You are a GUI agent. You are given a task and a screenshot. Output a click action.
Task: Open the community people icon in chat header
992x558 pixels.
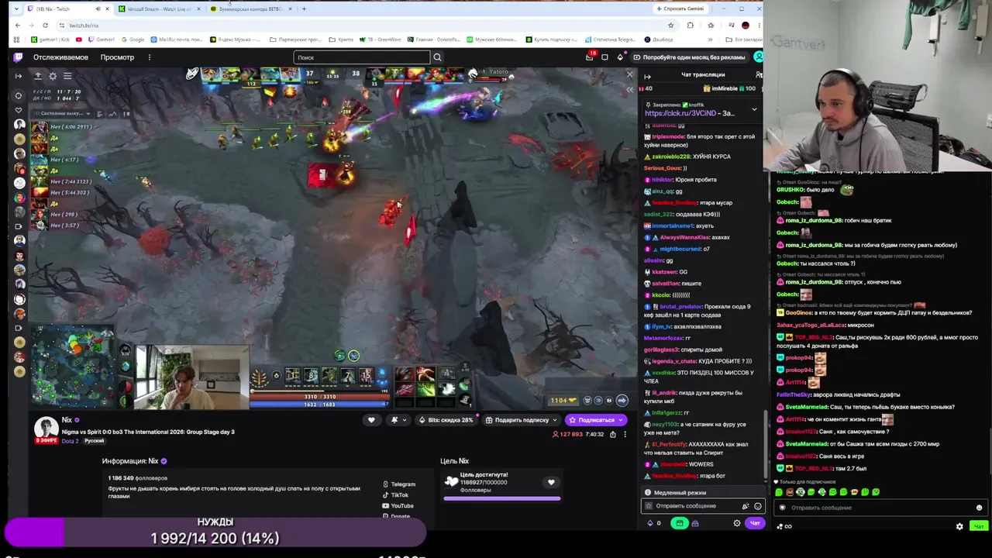click(x=758, y=75)
